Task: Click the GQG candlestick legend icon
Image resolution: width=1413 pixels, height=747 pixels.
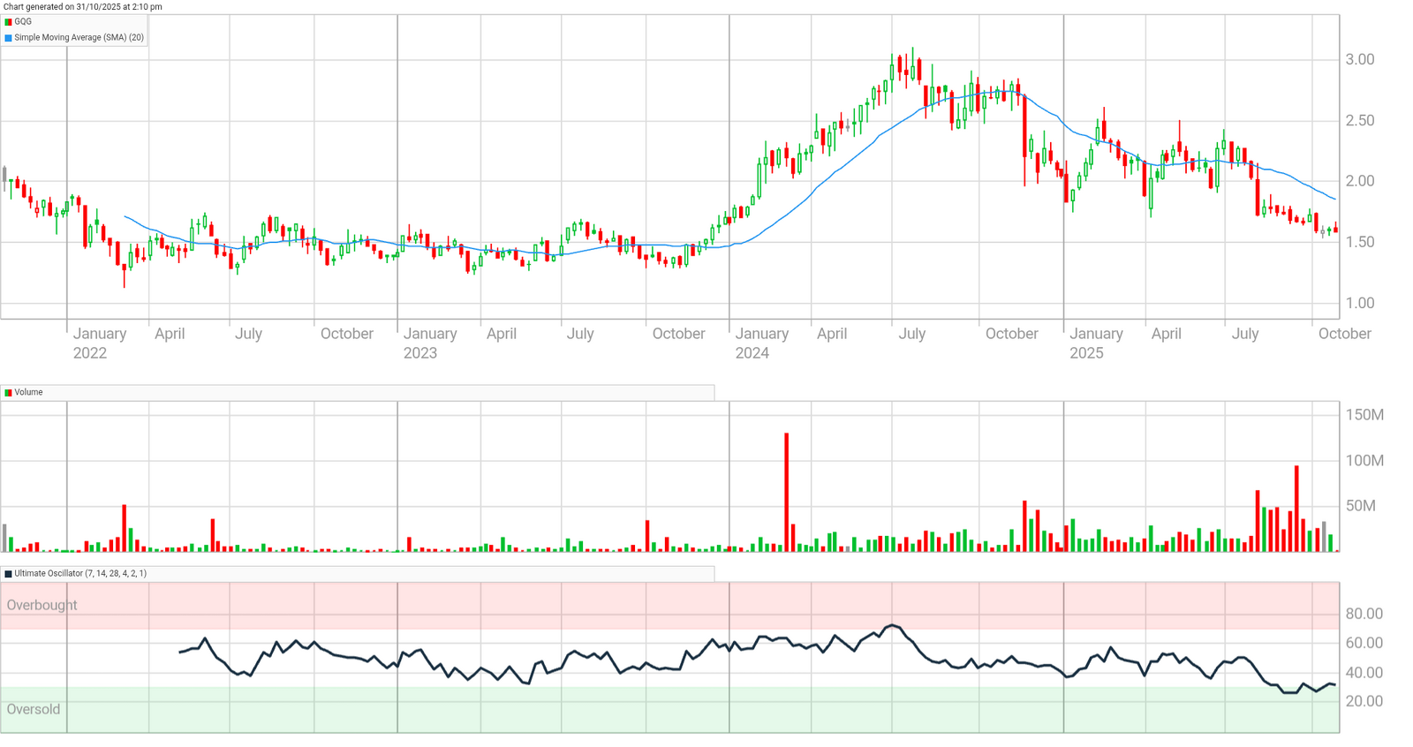Action: [x=9, y=22]
